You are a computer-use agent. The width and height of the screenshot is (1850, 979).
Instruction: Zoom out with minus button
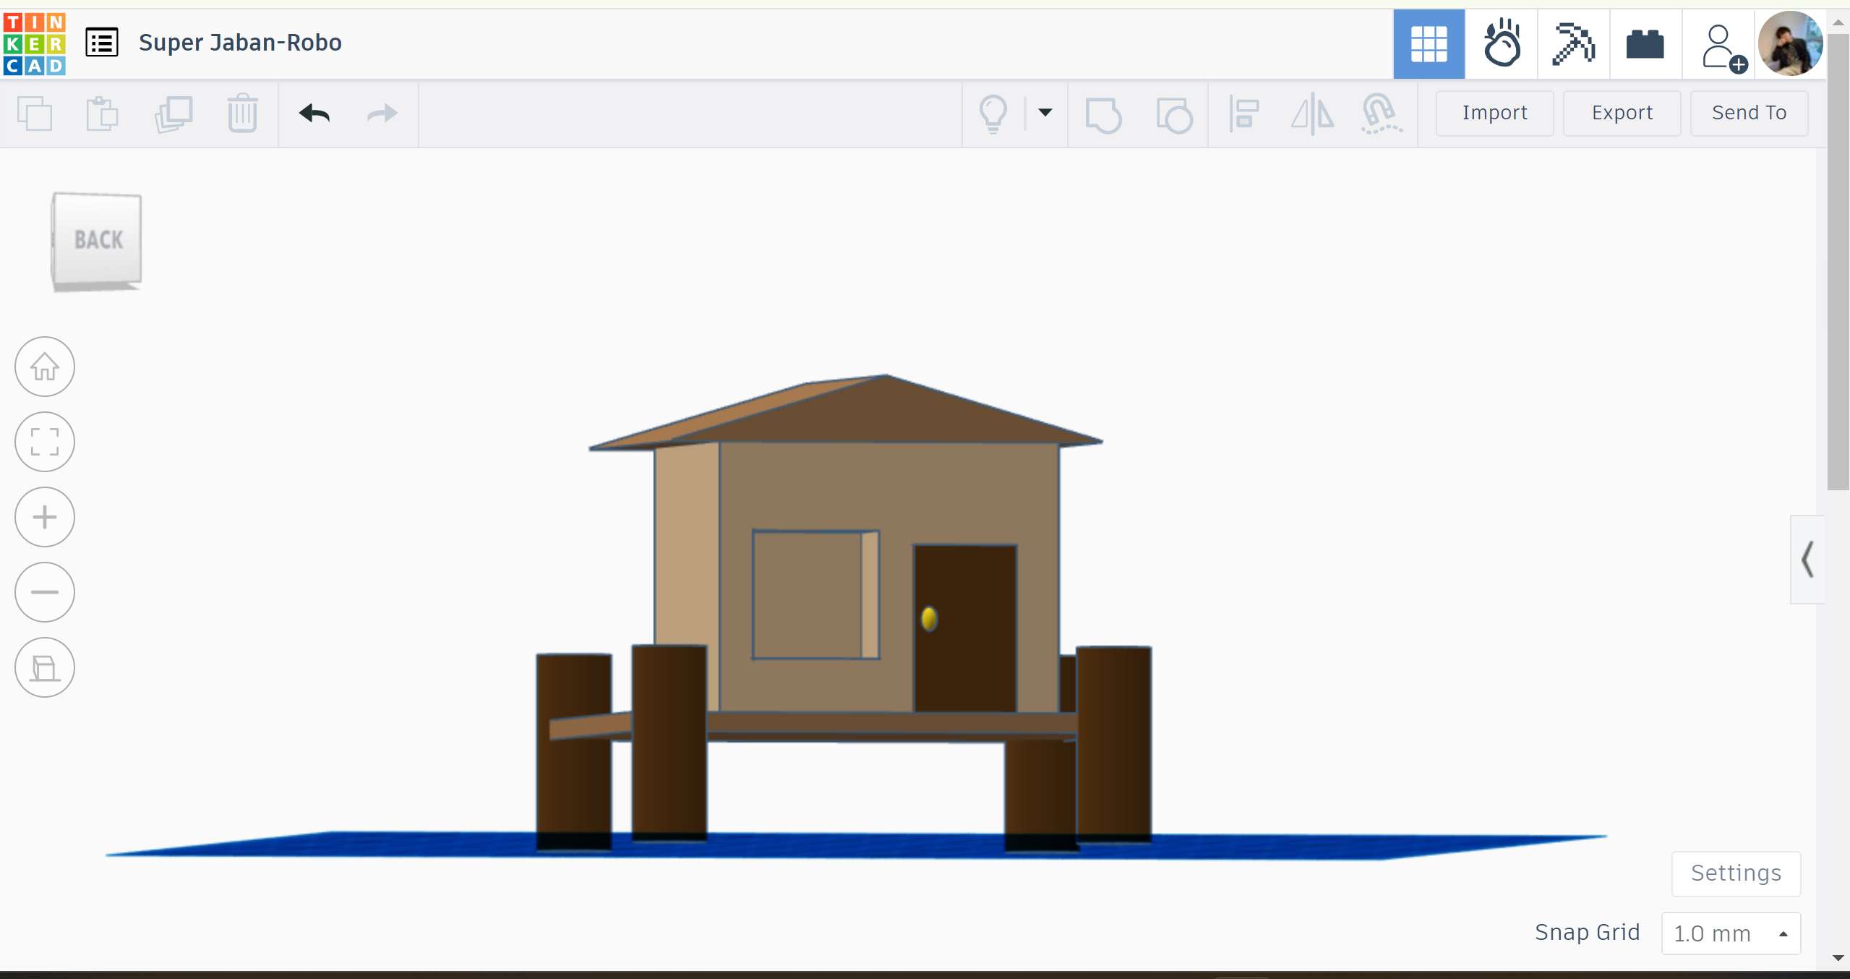[45, 592]
